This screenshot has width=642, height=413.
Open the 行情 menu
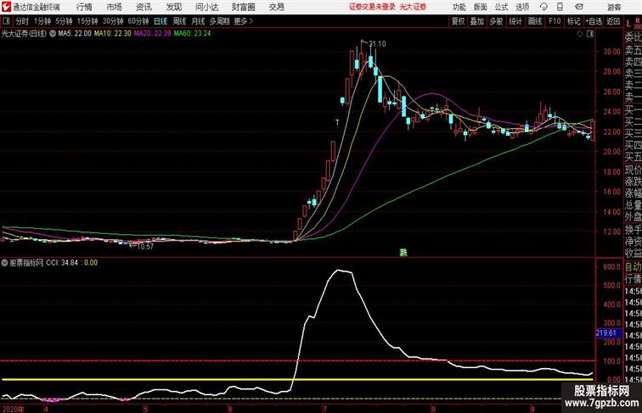pos(84,7)
